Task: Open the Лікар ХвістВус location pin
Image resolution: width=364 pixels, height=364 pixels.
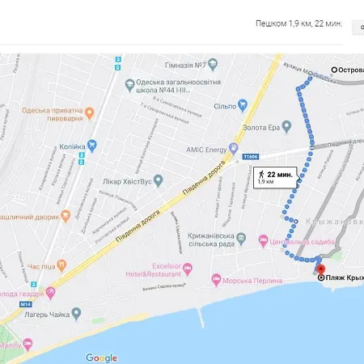Action: click(x=159, y=180)
